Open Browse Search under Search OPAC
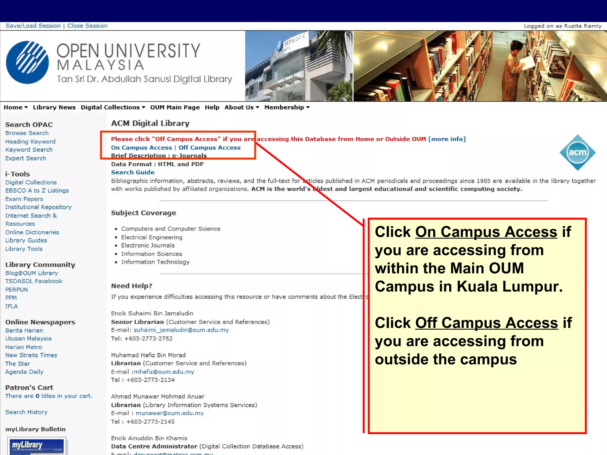Screen dimensions: 607x455 pos(27,133)
